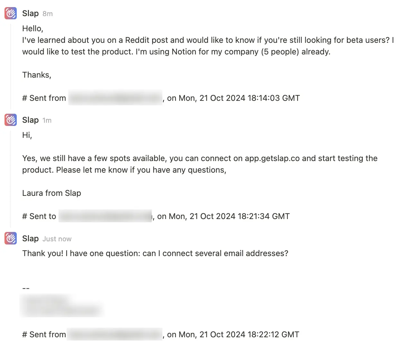The height and width of the screenshot is (345, 402).
Task: Click the 'Just now' timestamp
Action: pos(57,239)
